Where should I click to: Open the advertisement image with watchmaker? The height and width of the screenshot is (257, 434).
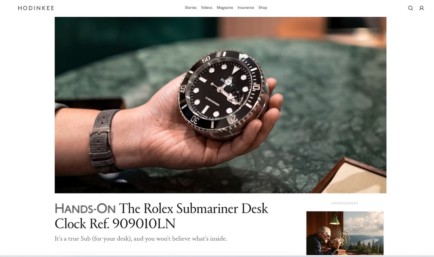345,233
